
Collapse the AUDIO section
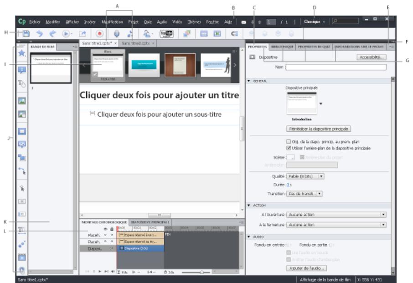(x=249, y=237)
